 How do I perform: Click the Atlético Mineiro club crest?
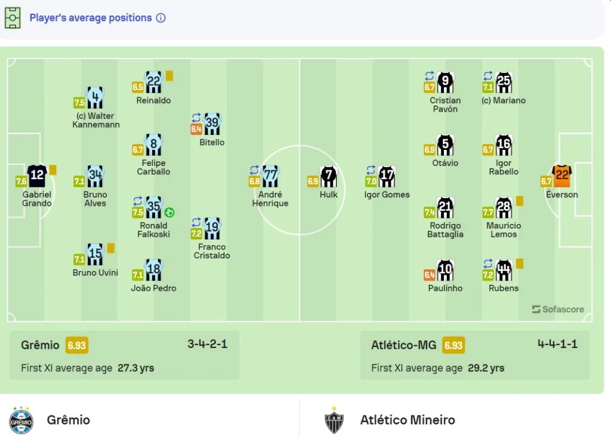334,420
